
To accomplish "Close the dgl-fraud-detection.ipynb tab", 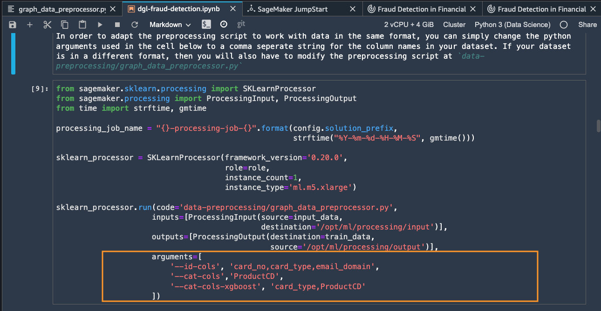I will tap(231, 9).
